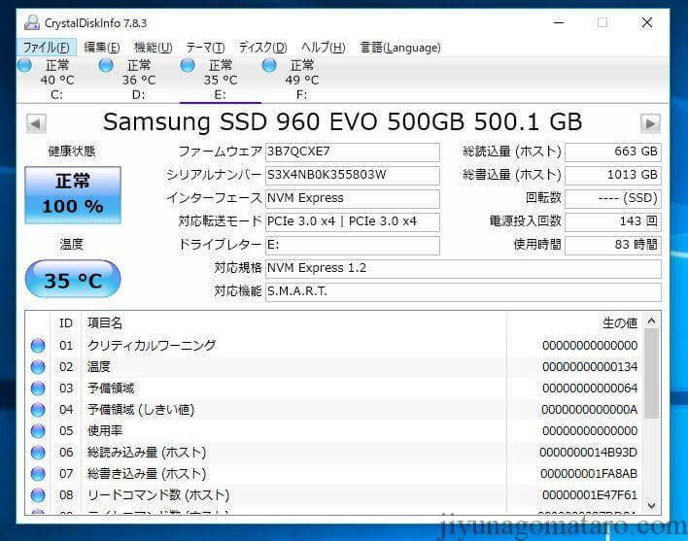
Task: Open the ディスク(D) menu
Action: click(x=262, y=48)
